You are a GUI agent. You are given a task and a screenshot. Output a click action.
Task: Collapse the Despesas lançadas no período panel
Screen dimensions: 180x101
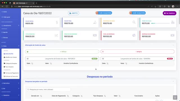[x=173, y=82]
